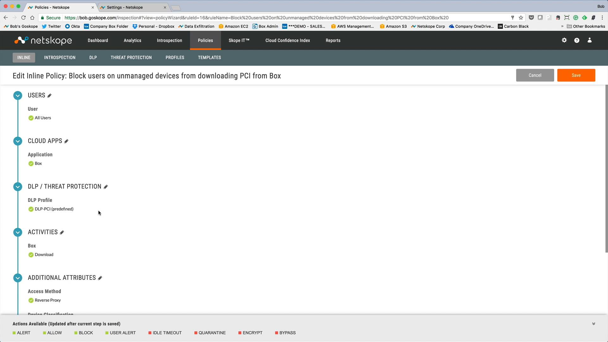
Task: Switch to the THREAT PROTECTION sub-tab
Action: point(131,58)
